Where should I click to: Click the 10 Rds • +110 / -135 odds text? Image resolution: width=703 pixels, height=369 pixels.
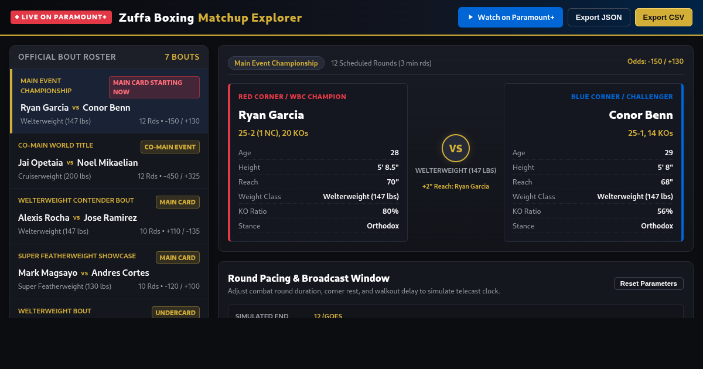point(169,231)
